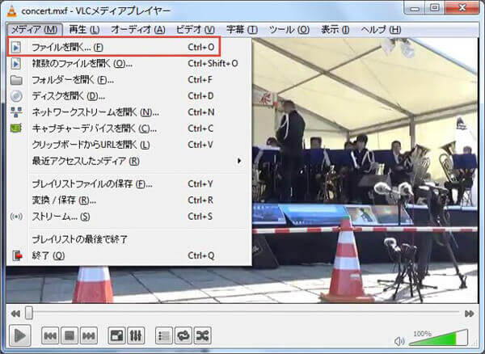Image resolution: width=485 pixels, height=354 pixels.
Task: Open the ツール (O) menu
Action: click(x=289, y=30)
